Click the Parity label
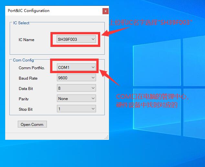The image size is (205, 167). click(24, 99)
